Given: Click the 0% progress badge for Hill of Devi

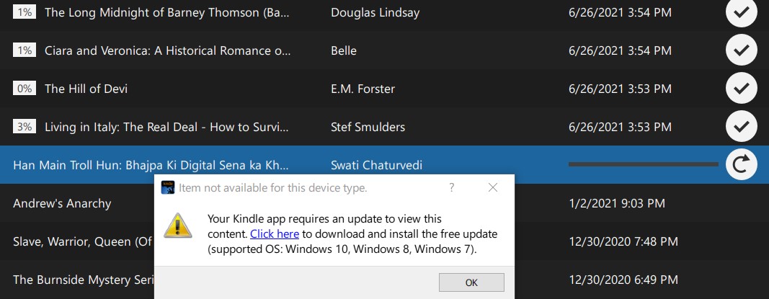Looking at the screenshot, I should (25, 89).
